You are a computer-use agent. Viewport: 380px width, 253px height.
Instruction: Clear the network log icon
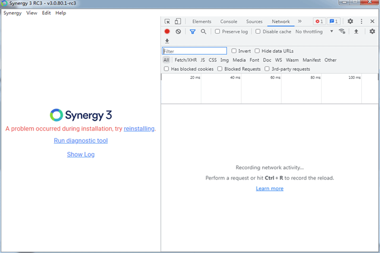coord(179,31)
